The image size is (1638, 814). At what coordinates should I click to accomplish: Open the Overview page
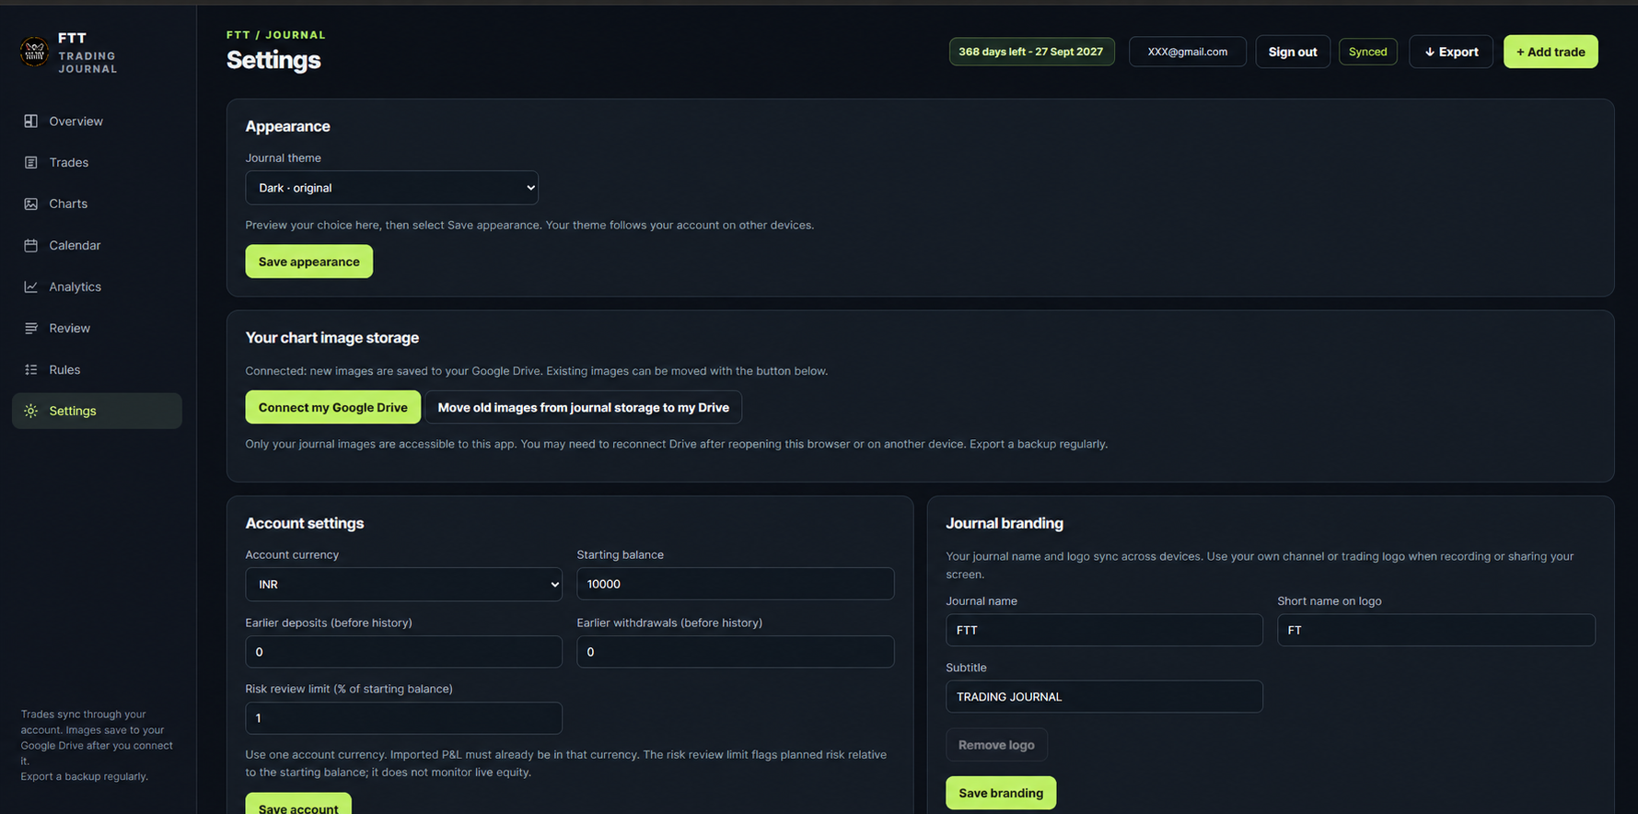pyautogui.click(x=97, y=121)
